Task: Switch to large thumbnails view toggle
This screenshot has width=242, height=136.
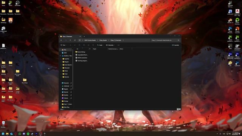Action: coord(180,109)
